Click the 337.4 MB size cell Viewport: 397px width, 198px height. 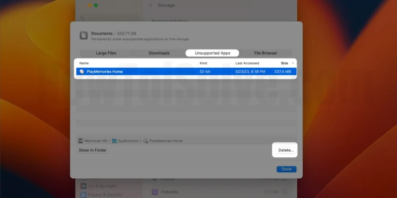[x=282, y=71]
